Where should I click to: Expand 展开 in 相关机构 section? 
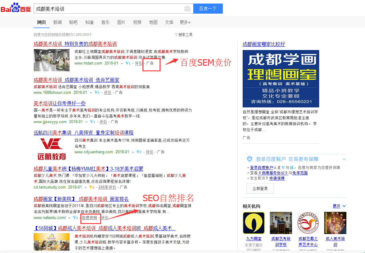[x=339, y=206]
